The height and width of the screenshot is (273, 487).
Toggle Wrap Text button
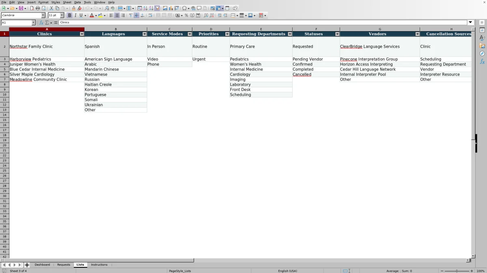tap(150, 15)
